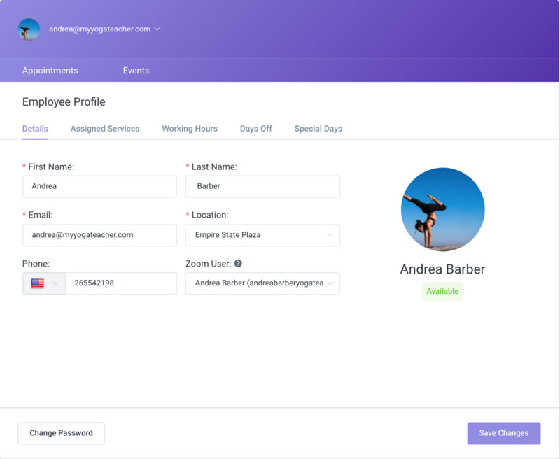Switch to the Assigned Services tab
This screenshot has width=560, height=459.
tap(105, 129)
